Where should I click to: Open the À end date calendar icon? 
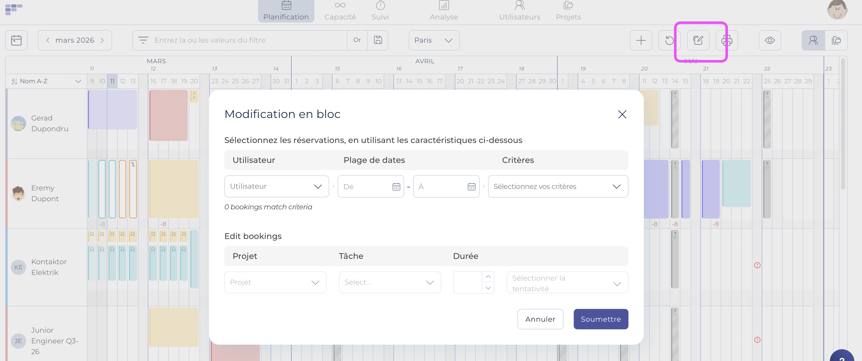(x=471, y=187)
